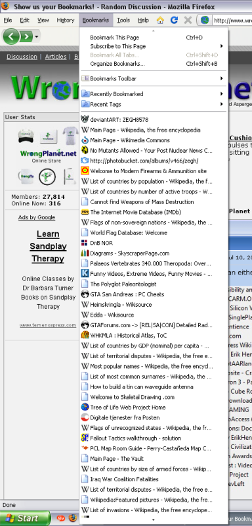Click the Funny Videos bookmark K icon
Viewport: 252px width, 526px height.
tap(85, 274)
